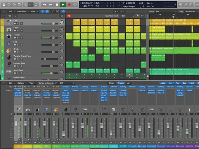Toggle the Automation view icon
Image resolution: width=199 pixels, height=149 pixels.
click(53, 12)
